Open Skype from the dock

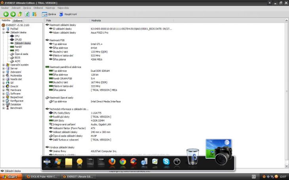click(166, 162)
